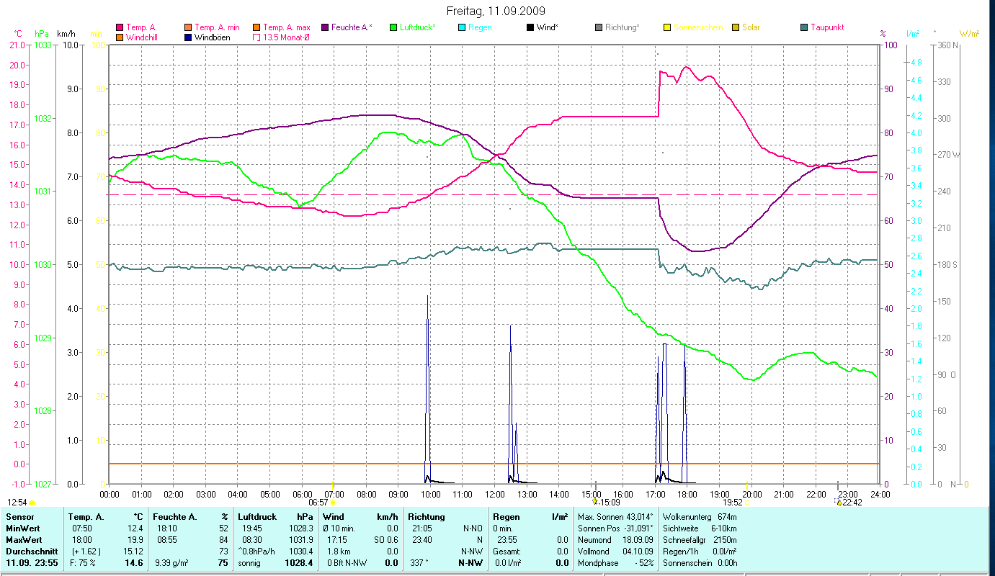The height and width of the screenshot is (576, 995).
Task: Click the ^0.8hPa/h pressure trend value
Action: (x=258, y=552)
